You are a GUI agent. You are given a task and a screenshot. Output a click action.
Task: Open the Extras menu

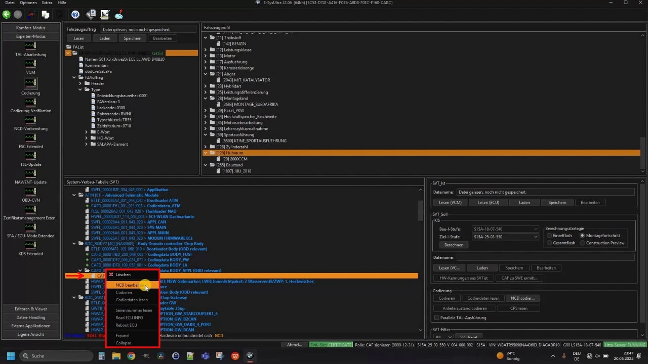47,3
